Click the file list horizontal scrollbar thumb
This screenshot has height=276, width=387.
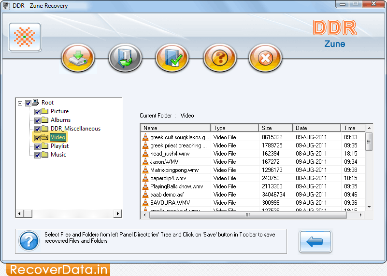click(248, 215)
